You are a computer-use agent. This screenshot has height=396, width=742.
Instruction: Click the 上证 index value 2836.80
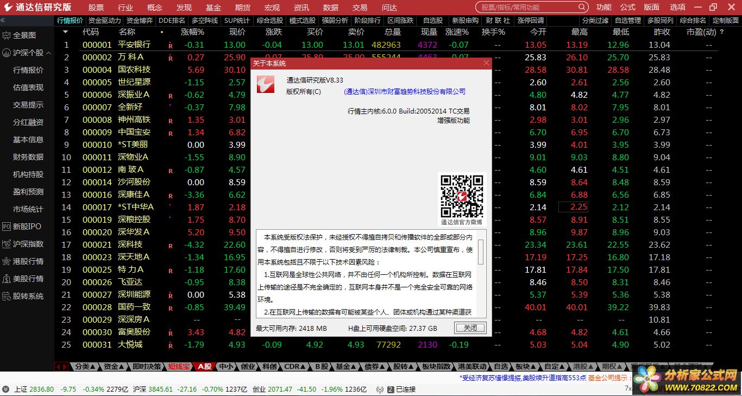tap(42, 389)
